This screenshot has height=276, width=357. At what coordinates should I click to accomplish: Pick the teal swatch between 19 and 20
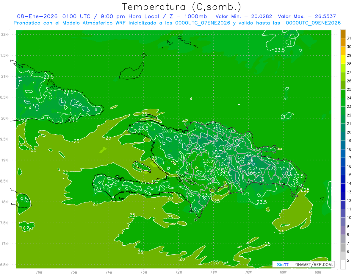click(343, 136)
